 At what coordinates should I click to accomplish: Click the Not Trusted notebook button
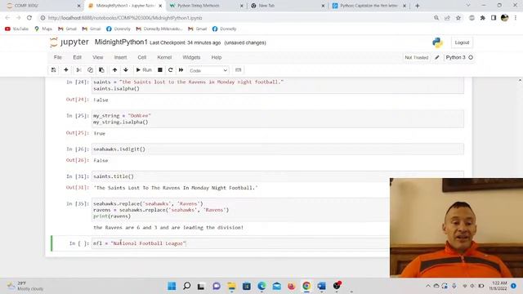[417, 58]
